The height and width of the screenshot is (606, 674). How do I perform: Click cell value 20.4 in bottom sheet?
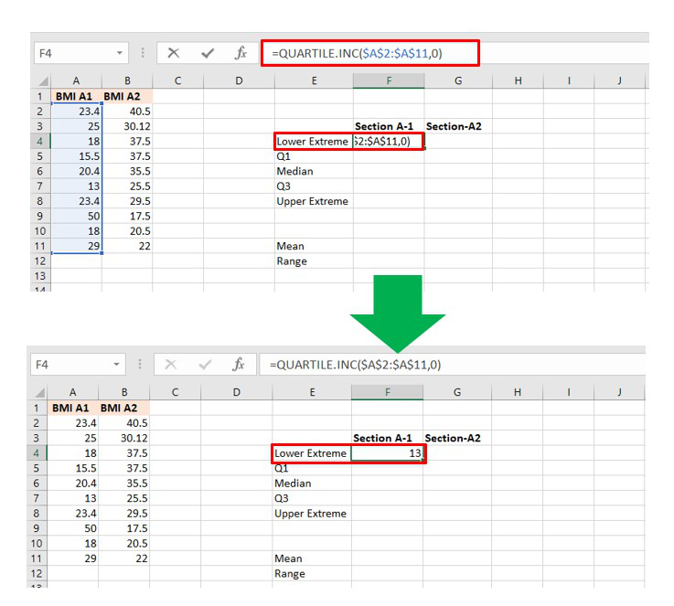(86, 484)
